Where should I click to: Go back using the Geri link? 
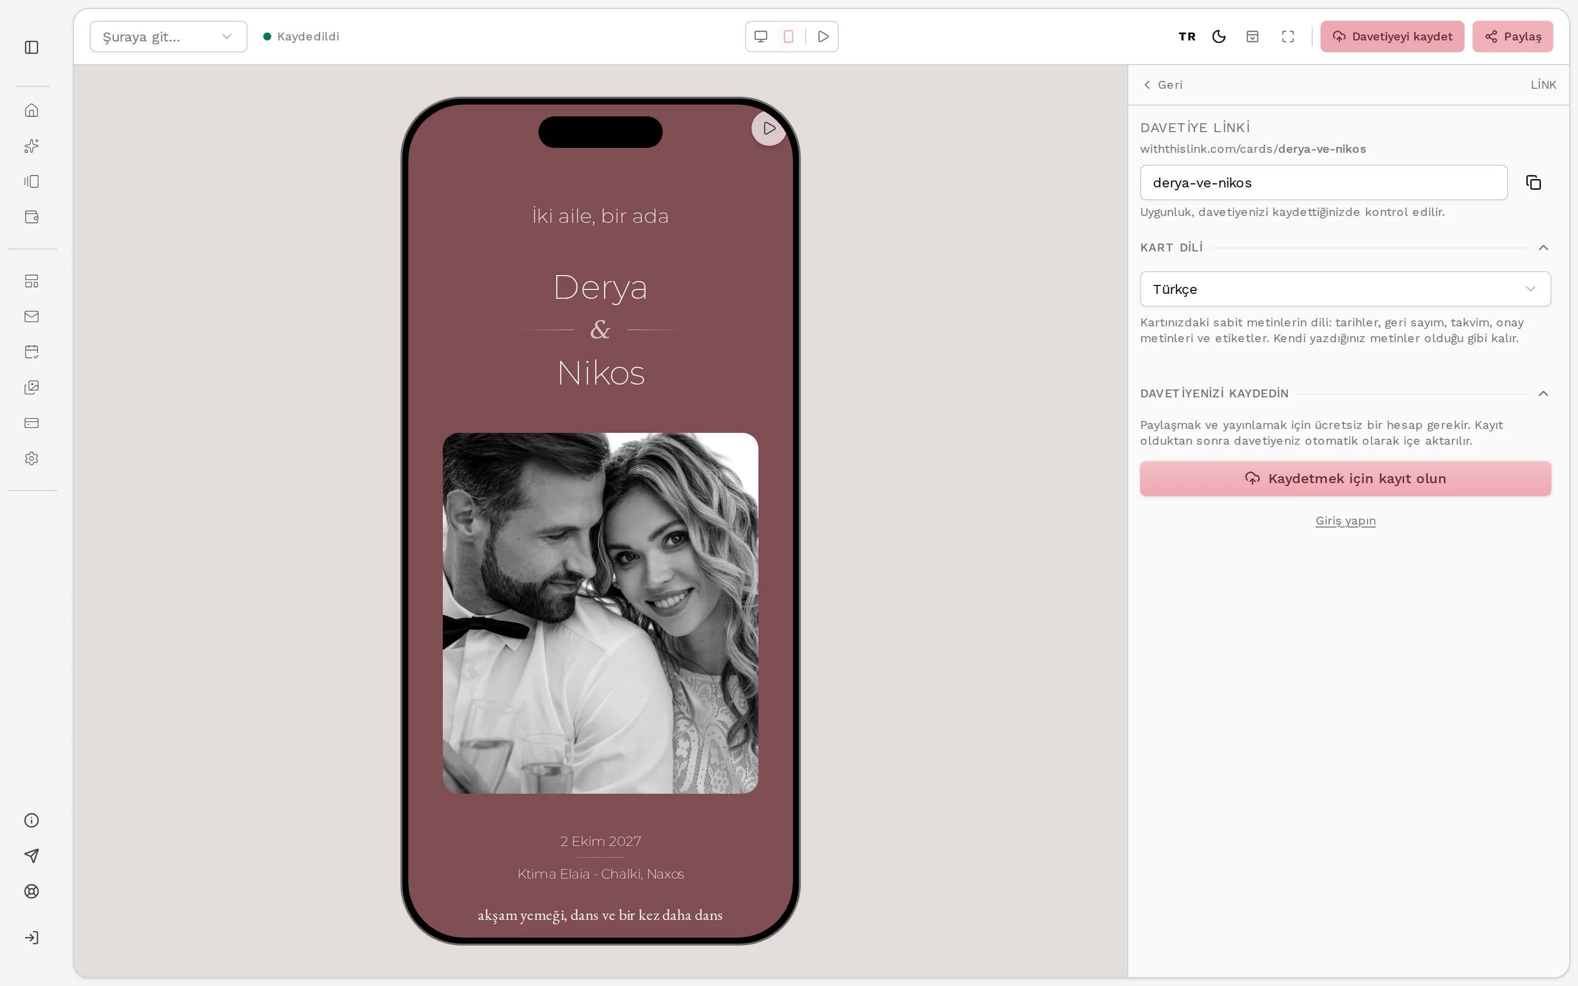click(1163, 85)
